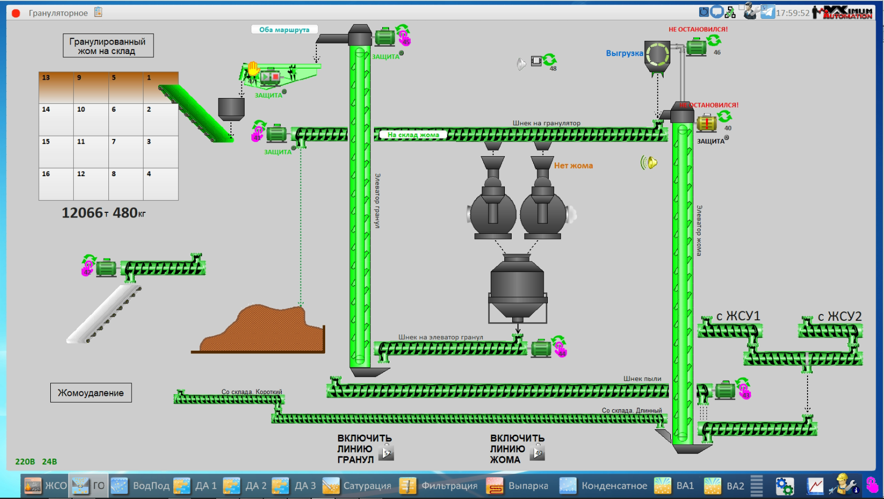Click the green motor number 46 near Выгрузка
Viewport: 884px width, 499px height.
(696, 48)
